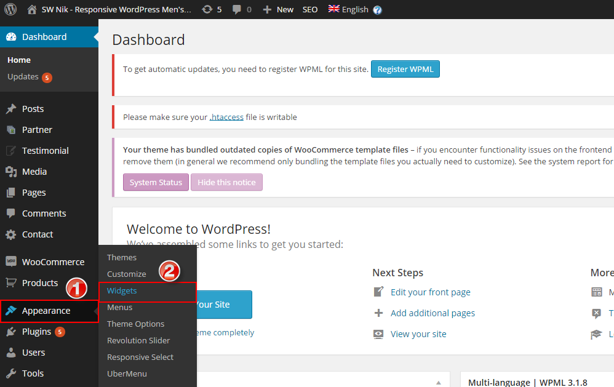Go to Home under Dashboard
614x387 pixels.
coord(19,60)
